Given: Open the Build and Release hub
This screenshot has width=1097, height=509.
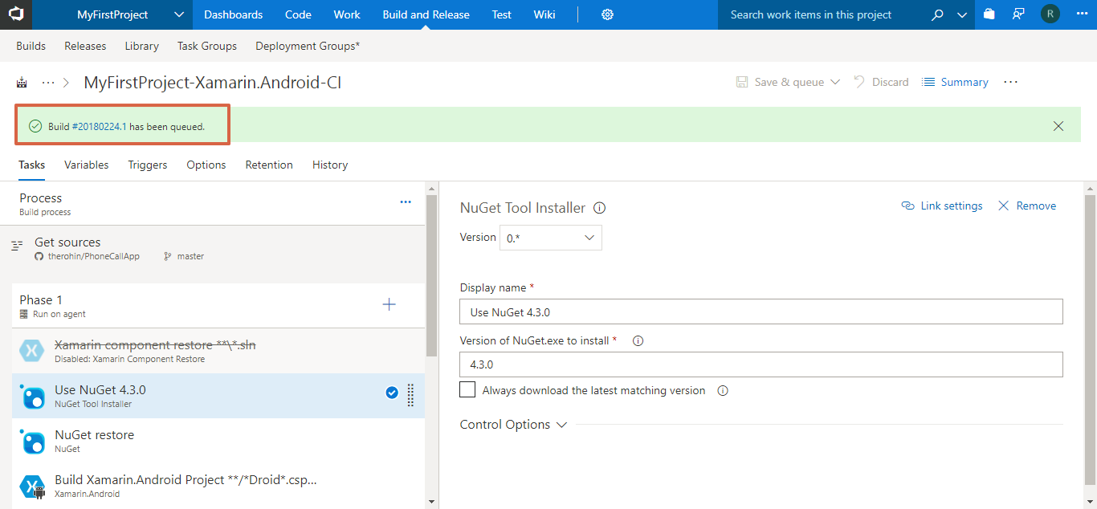Looking at the screenshot, I should 426,14.
